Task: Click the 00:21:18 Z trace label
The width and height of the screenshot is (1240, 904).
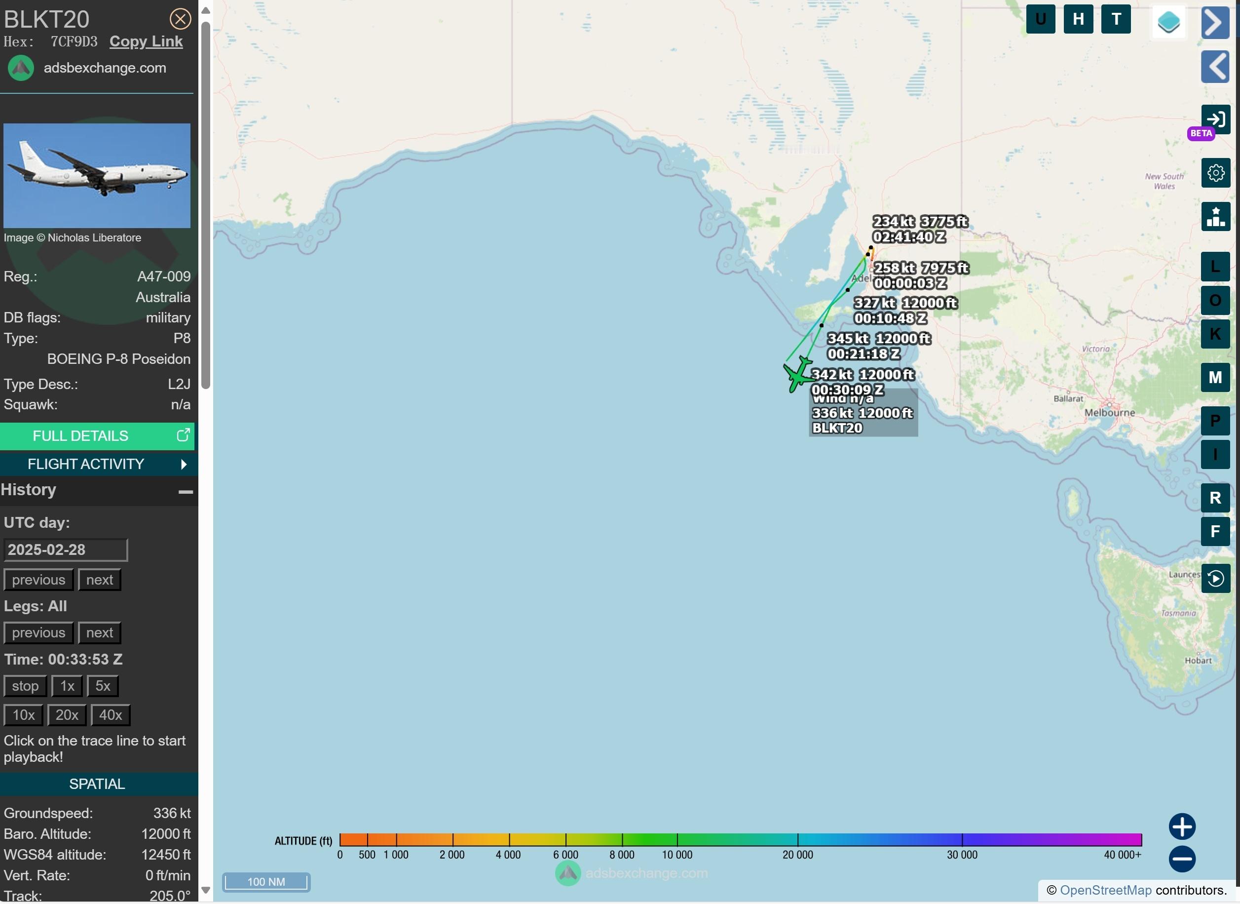Action: click(864, 354)
